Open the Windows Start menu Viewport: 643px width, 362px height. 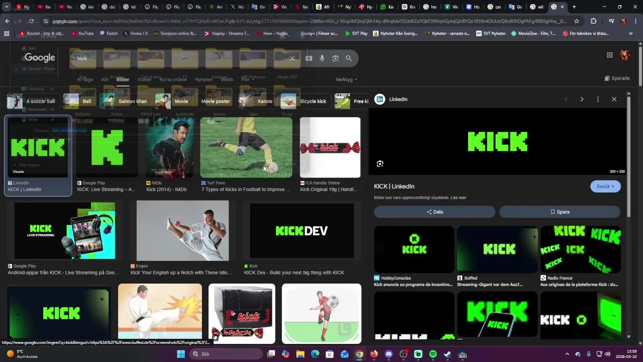pos(181,354)
